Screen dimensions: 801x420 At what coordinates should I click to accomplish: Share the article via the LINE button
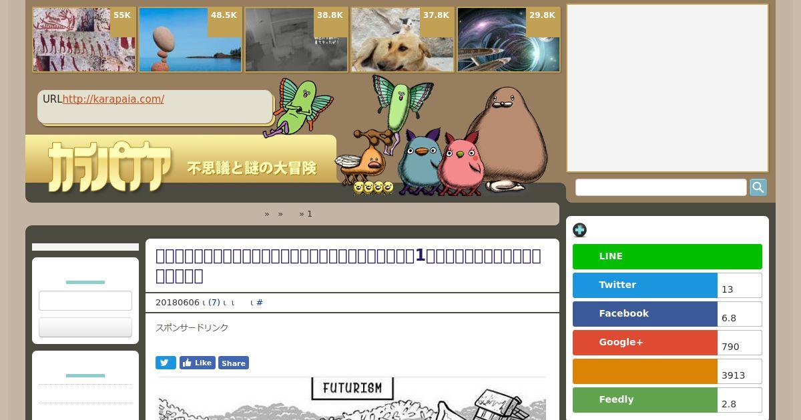[x=667, y=257]
